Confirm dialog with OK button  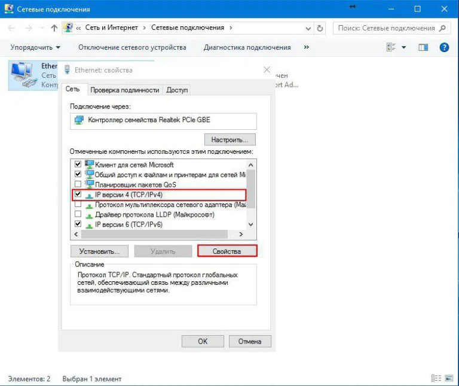pyautogui.click(x=203, y=342)
